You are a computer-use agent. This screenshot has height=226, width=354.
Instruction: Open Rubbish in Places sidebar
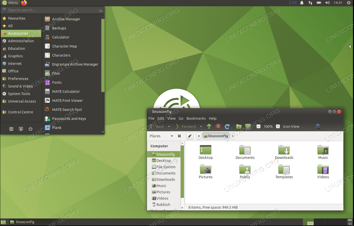tap(164, 205)
